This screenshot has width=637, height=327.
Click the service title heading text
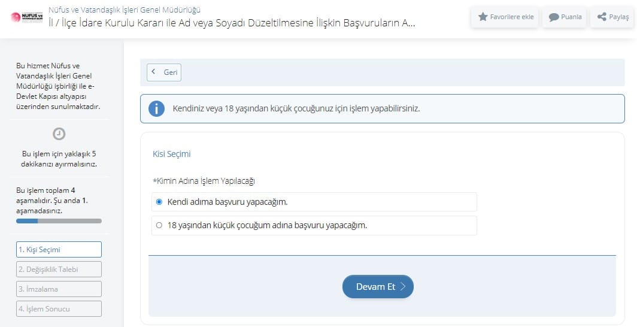tap(231, 23)
